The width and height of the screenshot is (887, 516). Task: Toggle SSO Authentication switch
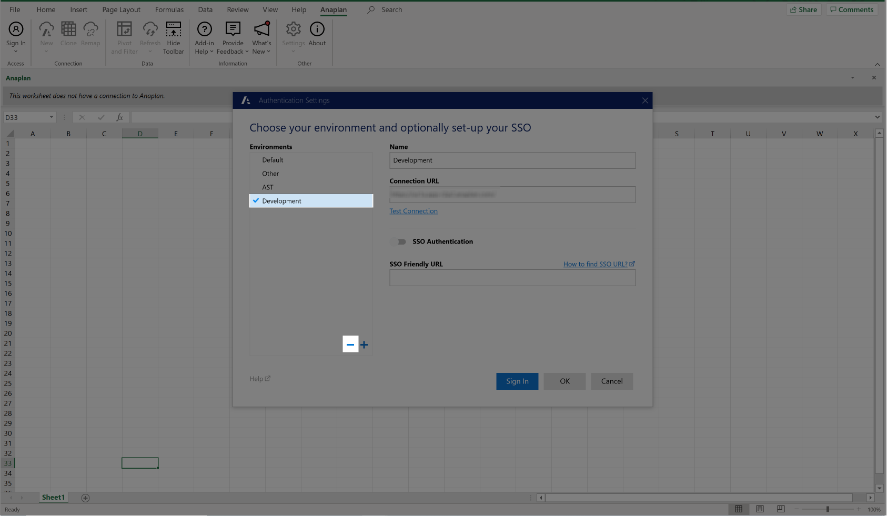(398, 241)
